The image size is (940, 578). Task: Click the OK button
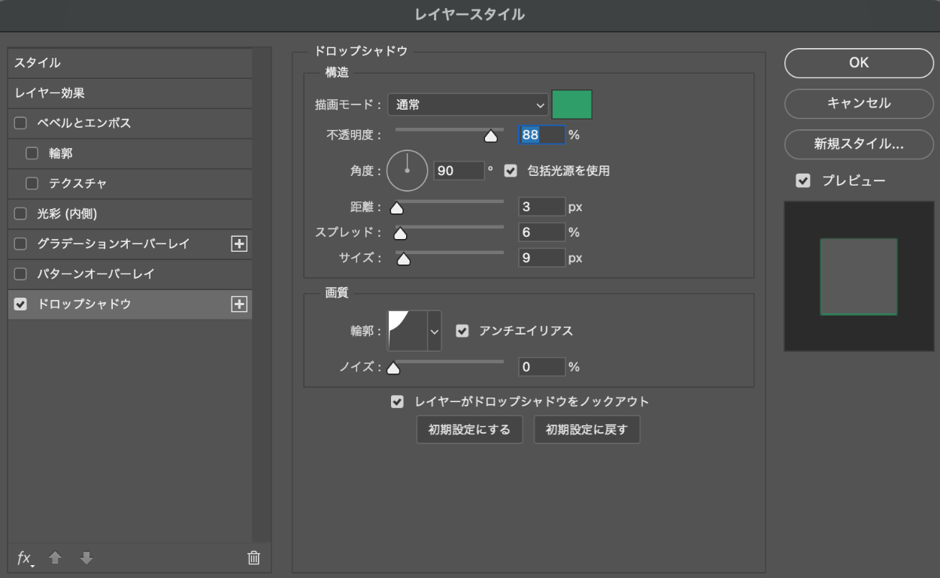coord(859,63)
